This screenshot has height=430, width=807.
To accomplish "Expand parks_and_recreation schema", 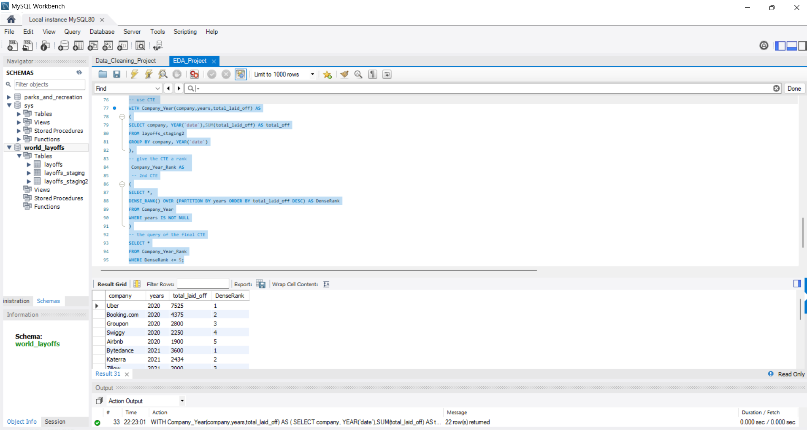I will coord(9,97).
